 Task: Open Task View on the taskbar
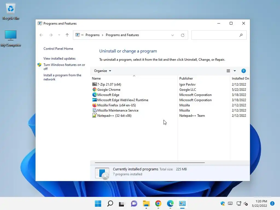121,203
